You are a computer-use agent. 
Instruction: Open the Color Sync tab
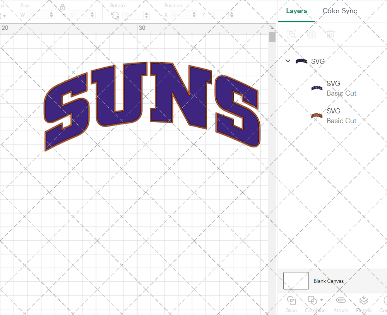click(x=340, y=11)
